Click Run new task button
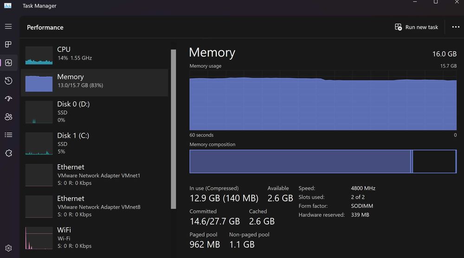 click(416, 27)
